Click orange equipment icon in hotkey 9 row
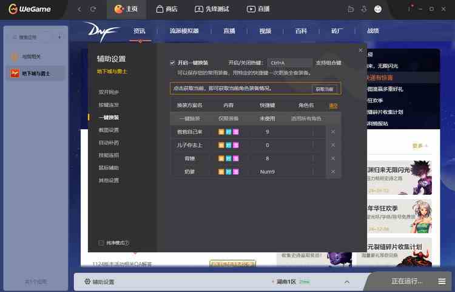Screen dimensions: 455x292 (221, 132)
